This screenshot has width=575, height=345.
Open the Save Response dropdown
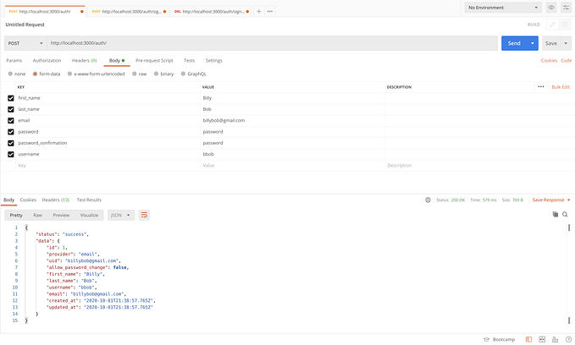click(x=551, y=200)
